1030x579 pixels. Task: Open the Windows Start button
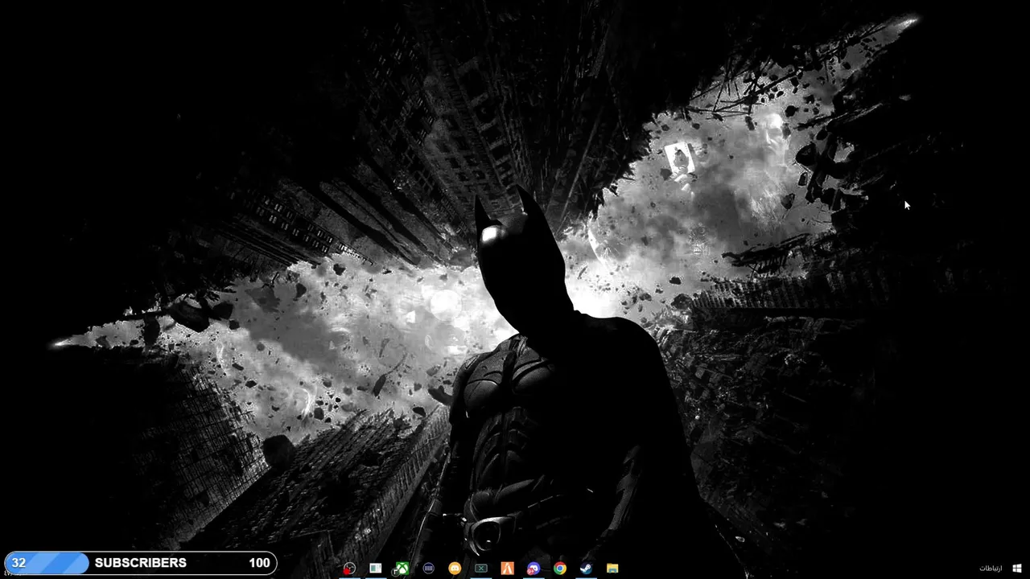click(x=1017, y=569)
